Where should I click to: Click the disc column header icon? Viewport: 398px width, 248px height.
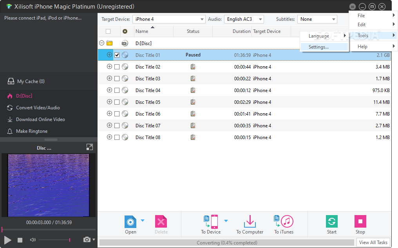[125, 31]
